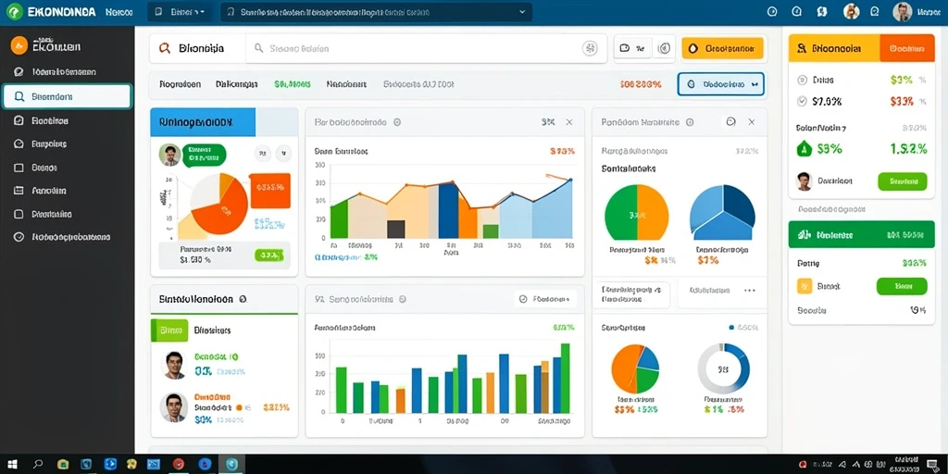Open the taskbar search magnifier icon
The image size is (948, 474).
(x=38, y=465)
